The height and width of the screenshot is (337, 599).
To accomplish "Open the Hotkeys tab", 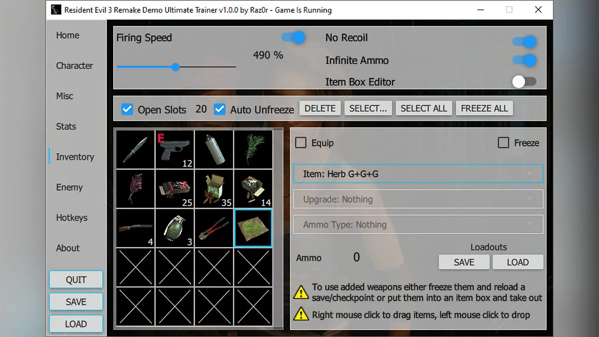I will coord(72,218).
